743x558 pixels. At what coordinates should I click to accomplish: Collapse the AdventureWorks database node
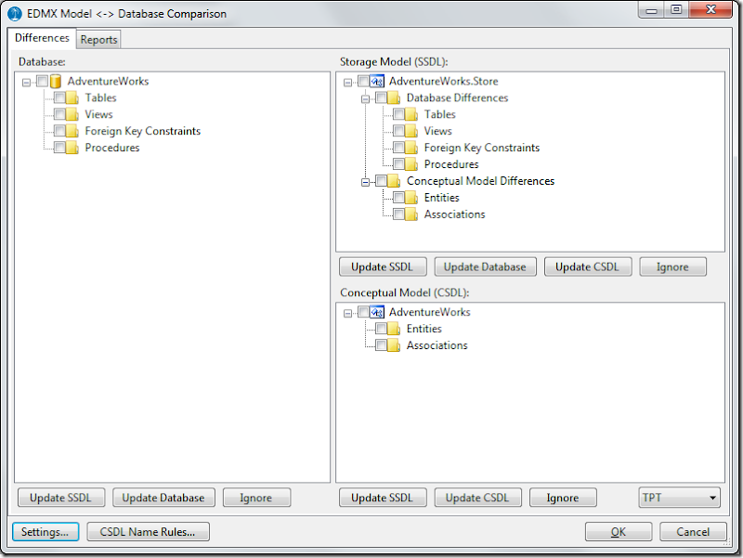click(27, 83)
